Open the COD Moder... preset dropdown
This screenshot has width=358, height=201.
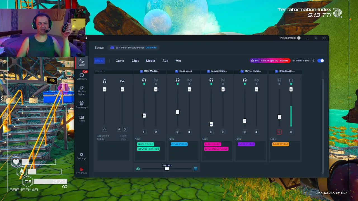[x=150, y=71]
